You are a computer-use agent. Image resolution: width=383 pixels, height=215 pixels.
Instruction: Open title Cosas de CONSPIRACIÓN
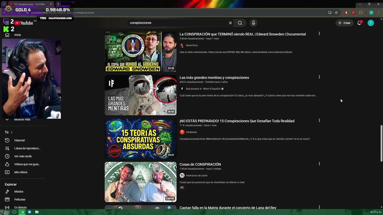(x=200, y=164)
